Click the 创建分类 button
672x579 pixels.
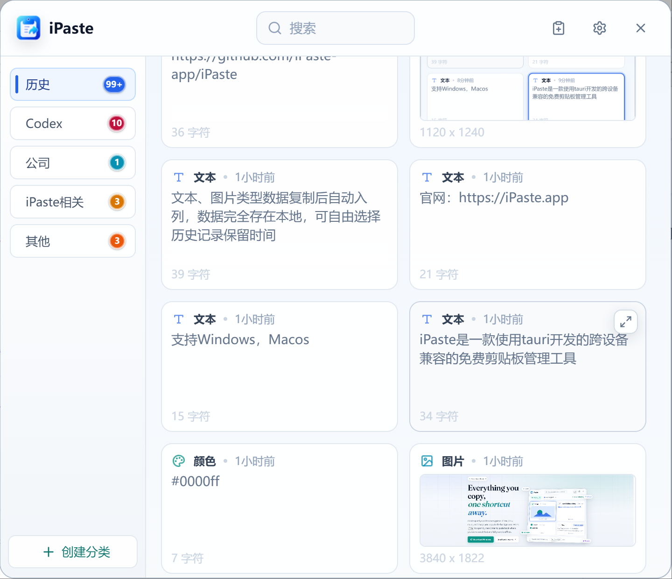click(73, 552)
